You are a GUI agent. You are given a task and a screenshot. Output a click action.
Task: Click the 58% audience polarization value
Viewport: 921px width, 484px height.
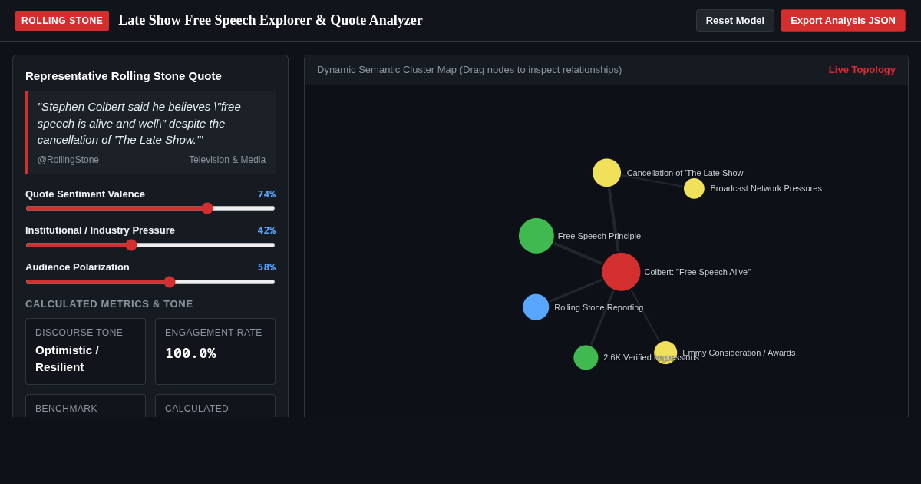point(266,267)
